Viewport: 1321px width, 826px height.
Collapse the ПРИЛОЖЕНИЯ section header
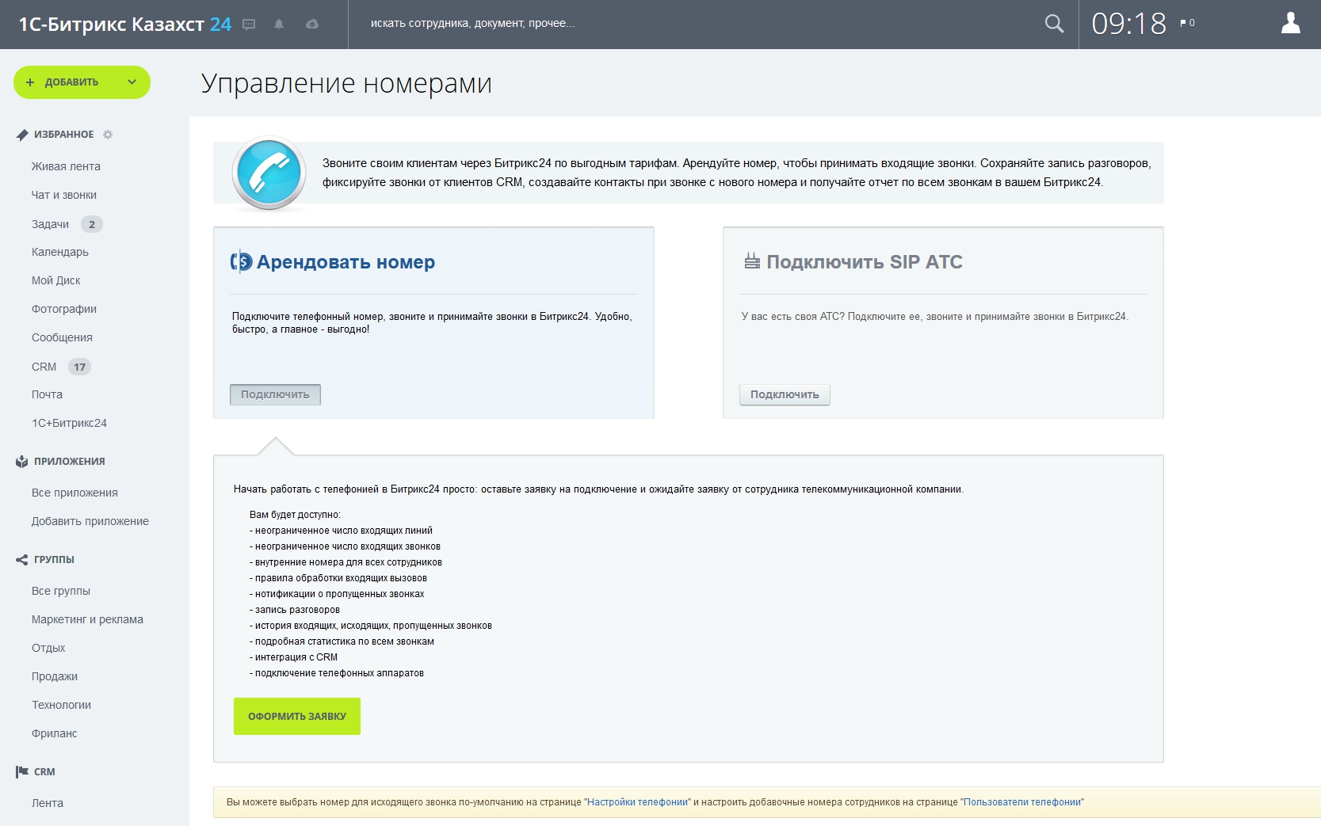[70, 462]
